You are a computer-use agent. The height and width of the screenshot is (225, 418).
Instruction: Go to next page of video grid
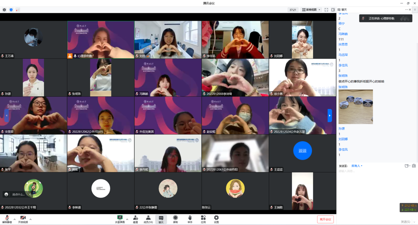tap(330, 116)
